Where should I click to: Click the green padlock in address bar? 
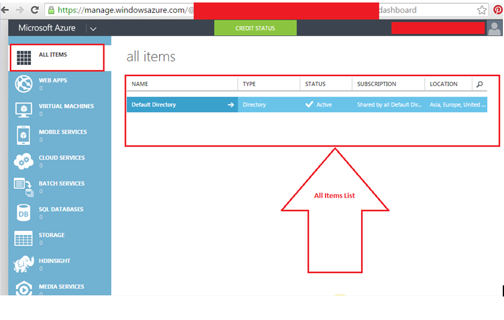(51, 10)
